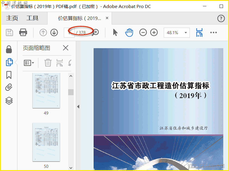Zoom in with the plus button

click(x=154, y=32)
